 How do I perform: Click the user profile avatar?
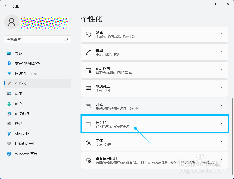point(11,22)
